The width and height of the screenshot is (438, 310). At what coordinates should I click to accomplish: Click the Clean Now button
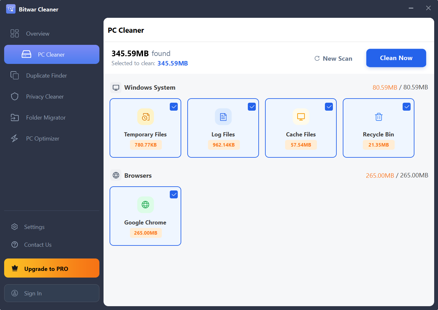click(x=396, y=58)
